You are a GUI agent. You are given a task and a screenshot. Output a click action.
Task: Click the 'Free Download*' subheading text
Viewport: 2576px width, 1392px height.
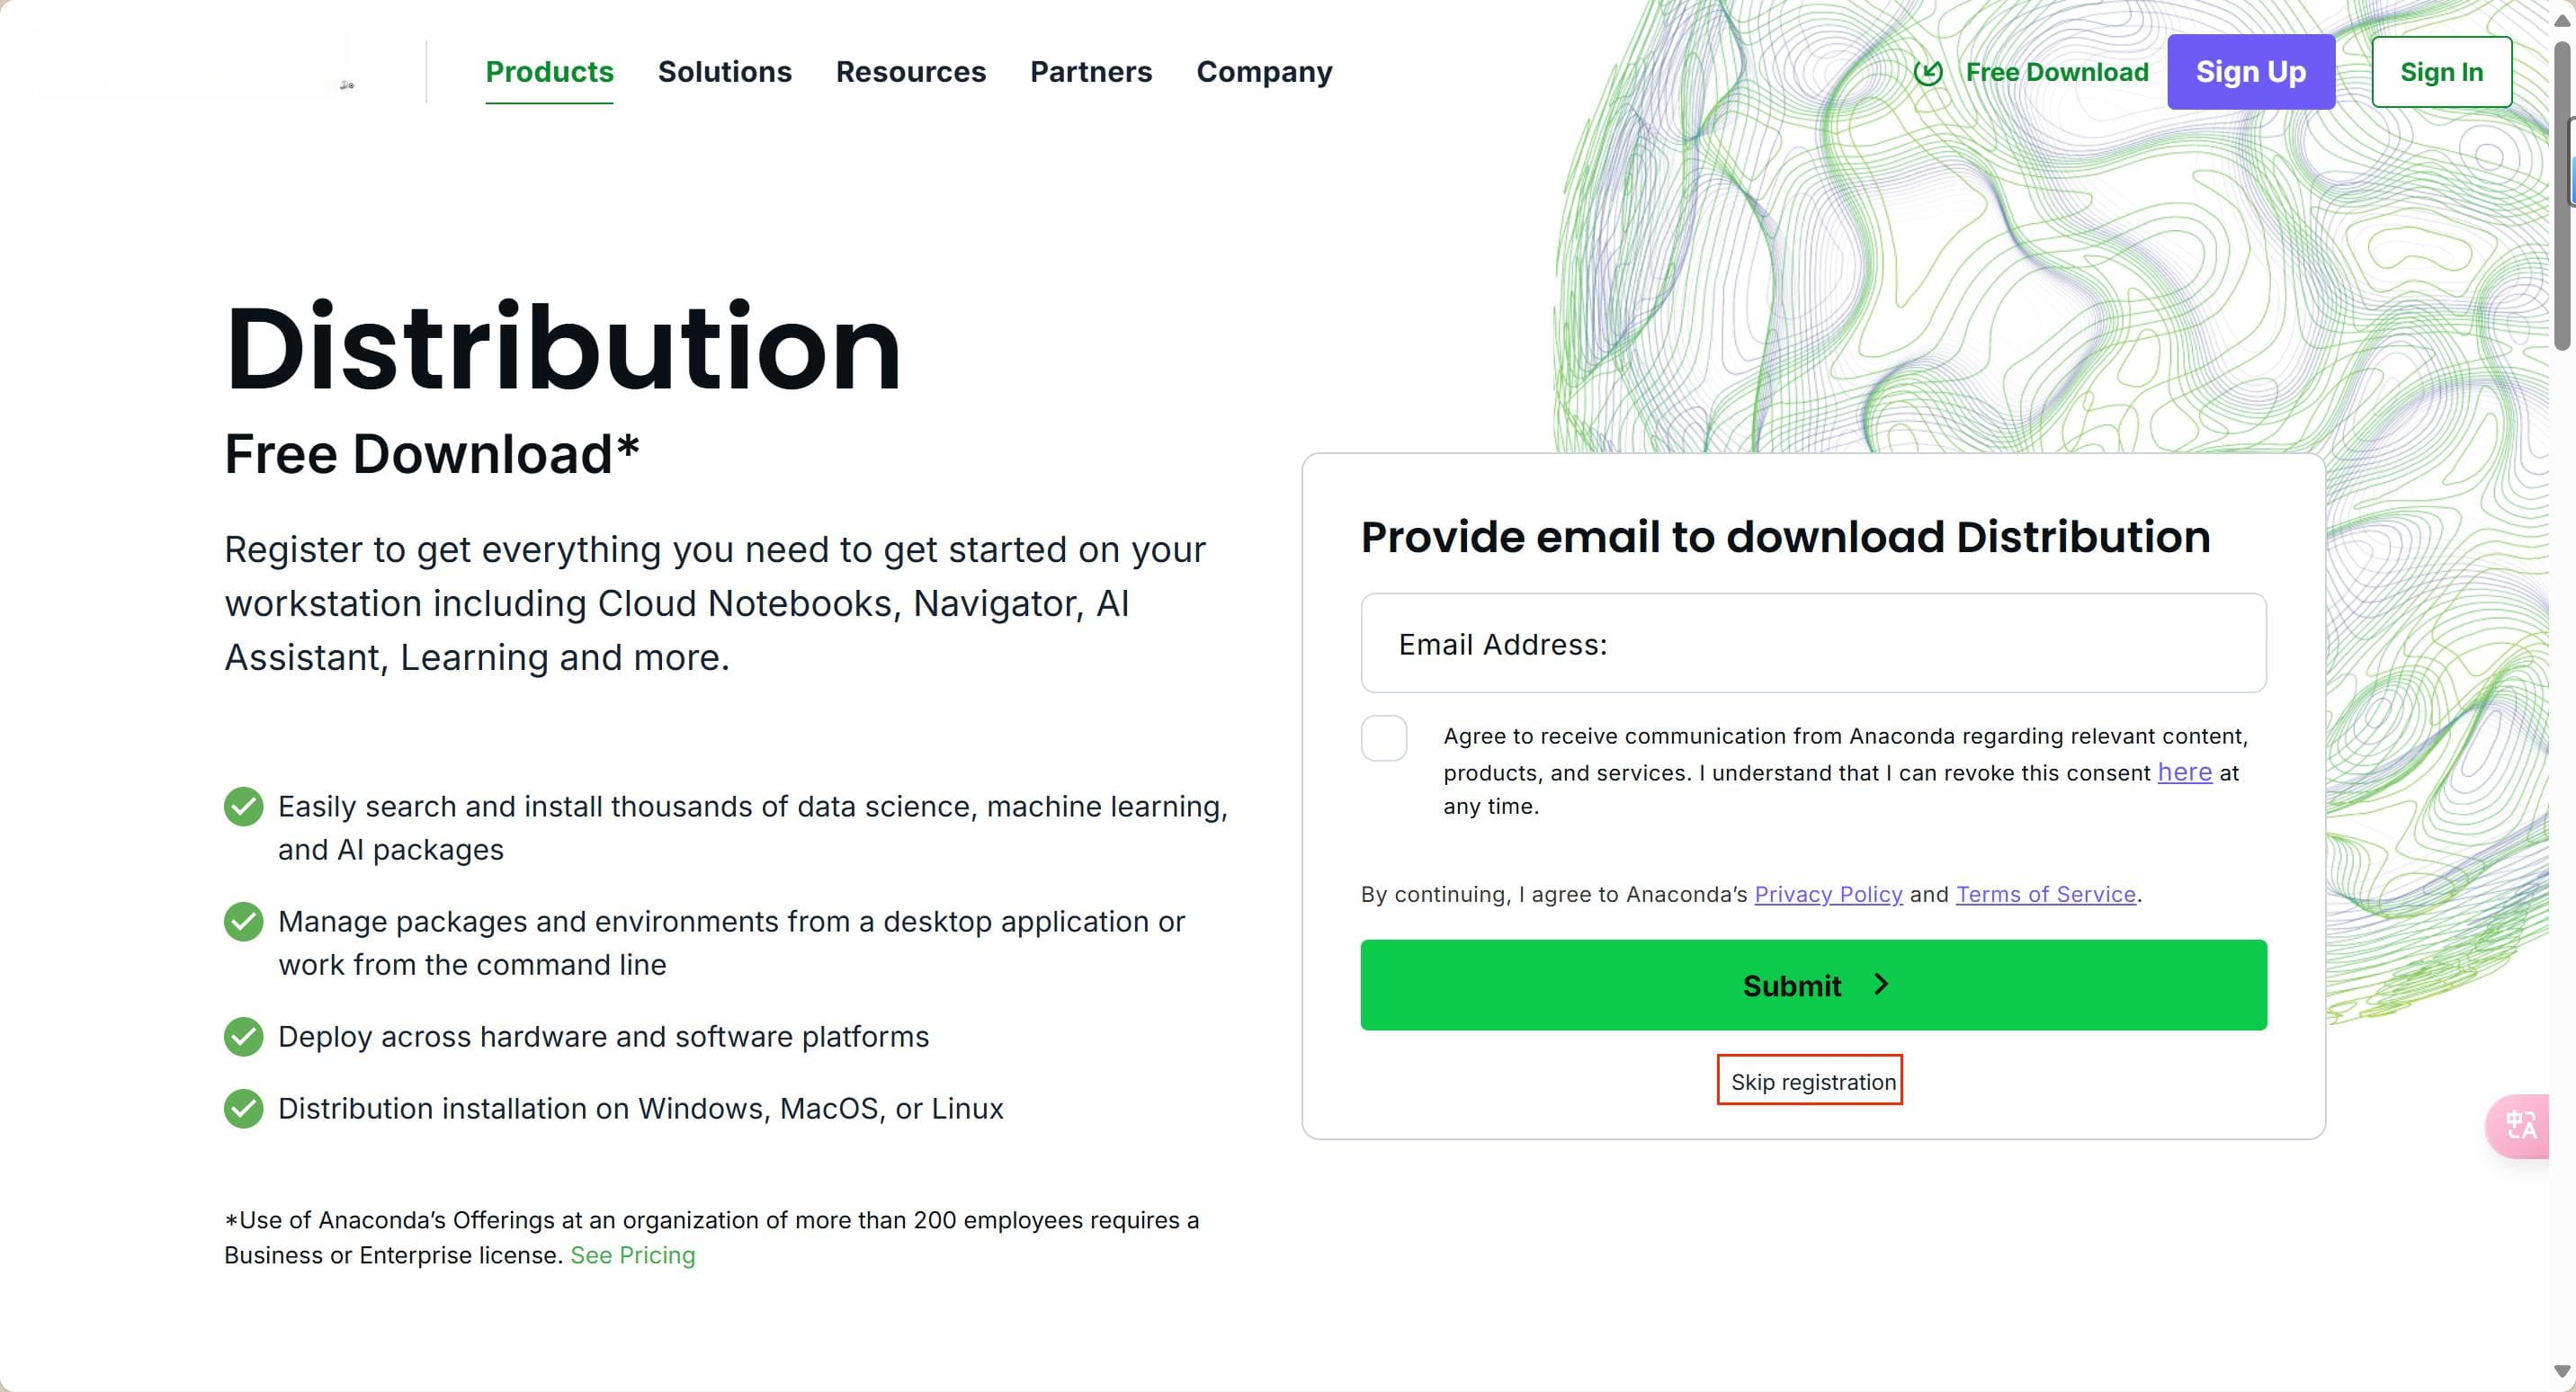(431, 454)
